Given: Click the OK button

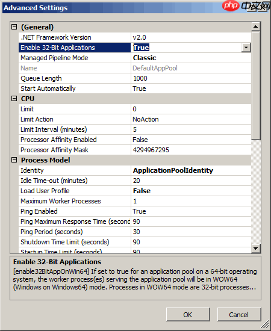Looking at the screenshot, I should pyautogui.click(x=188, y=315).
